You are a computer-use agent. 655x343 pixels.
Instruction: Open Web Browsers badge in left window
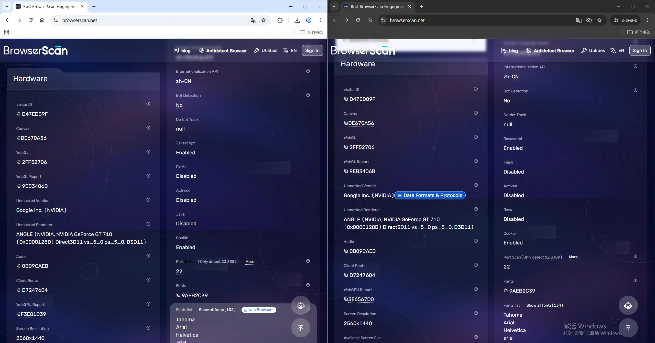click(259, 310)
